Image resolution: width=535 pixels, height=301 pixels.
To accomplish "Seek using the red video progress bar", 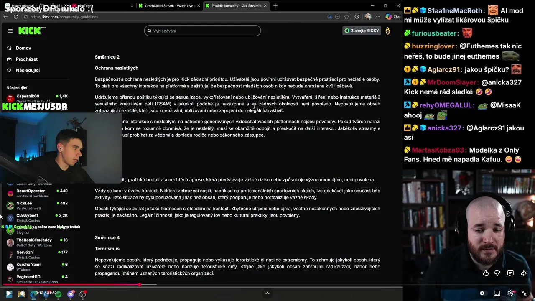I will [x=71, y=285].
